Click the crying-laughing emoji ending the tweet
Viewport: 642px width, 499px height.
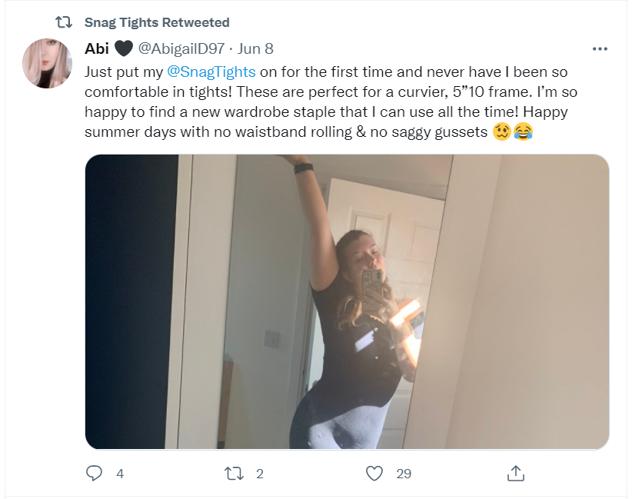(524, 132)
